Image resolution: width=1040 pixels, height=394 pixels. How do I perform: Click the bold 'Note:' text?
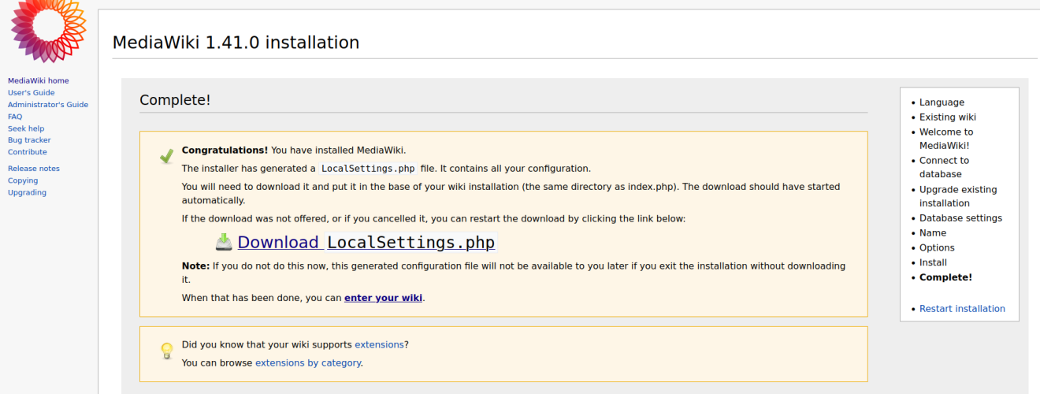tap(195, 266)
